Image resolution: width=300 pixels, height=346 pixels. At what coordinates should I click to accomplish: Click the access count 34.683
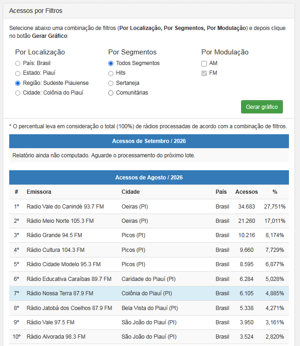click(x=247, y=207)
